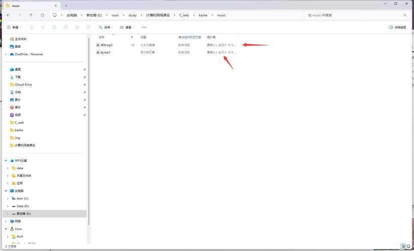
Task: Click study in the address breadcrumb
Action: coord(133,15)
